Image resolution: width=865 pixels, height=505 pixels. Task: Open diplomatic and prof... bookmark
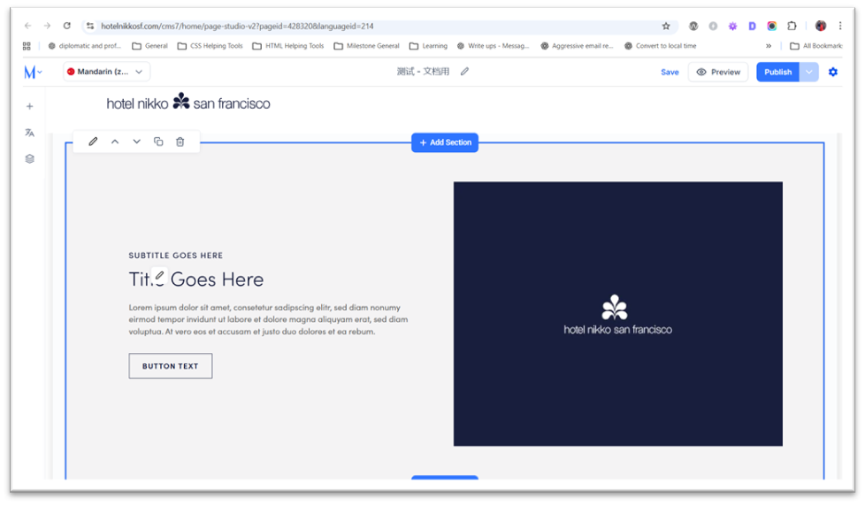(84, 46)
